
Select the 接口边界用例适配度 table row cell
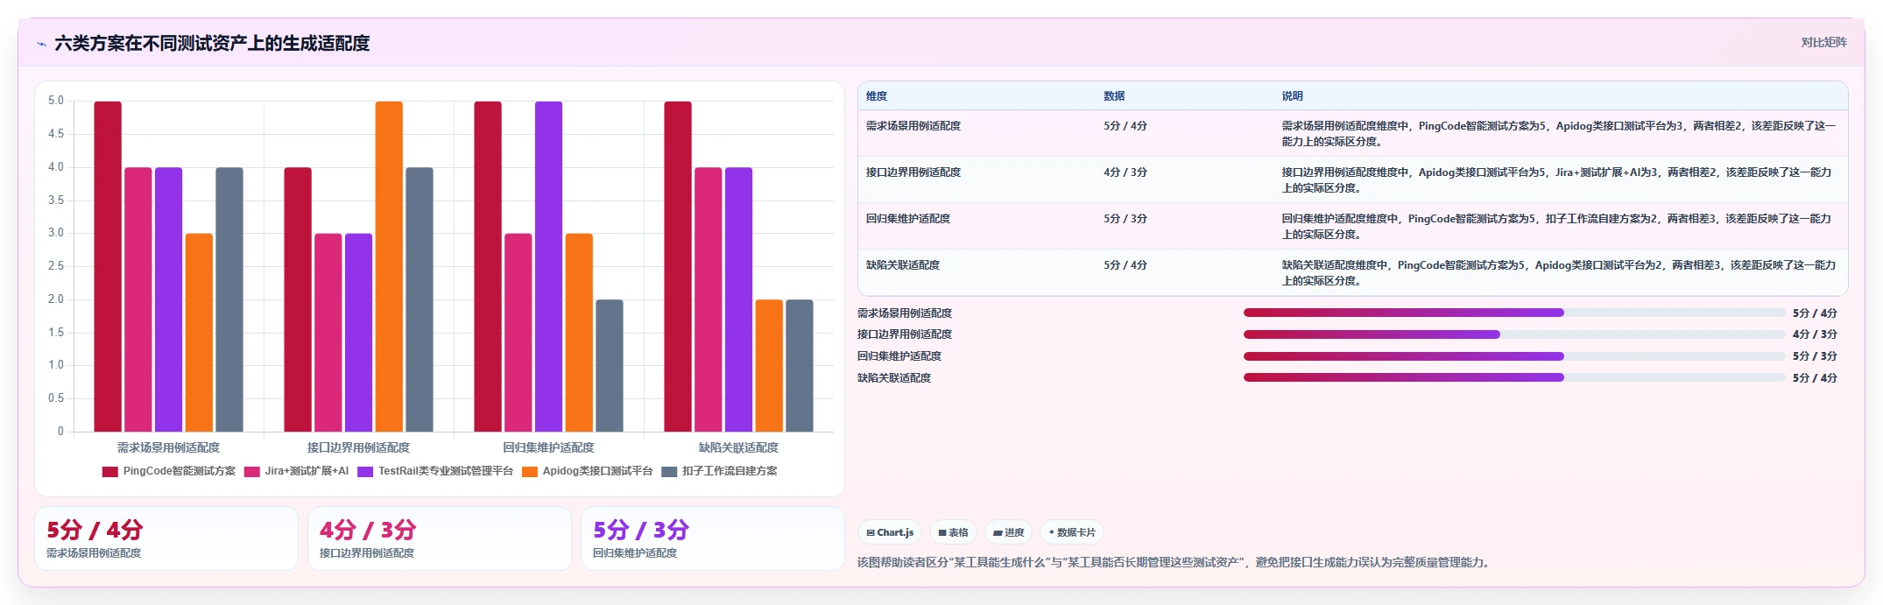[x=913, y=172]
